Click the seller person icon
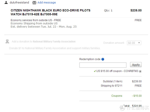Image resolution: width=150 pixels, height=112 pixels. tap(6, 3)
